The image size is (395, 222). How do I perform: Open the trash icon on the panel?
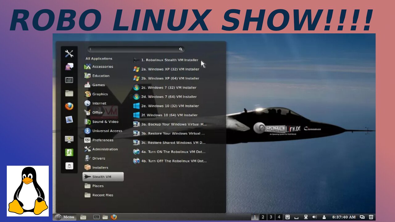coord(371,217)
